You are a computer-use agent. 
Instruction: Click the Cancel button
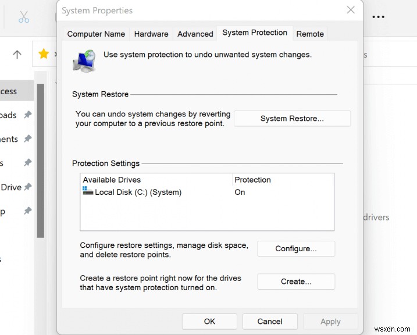coord(270,322)
